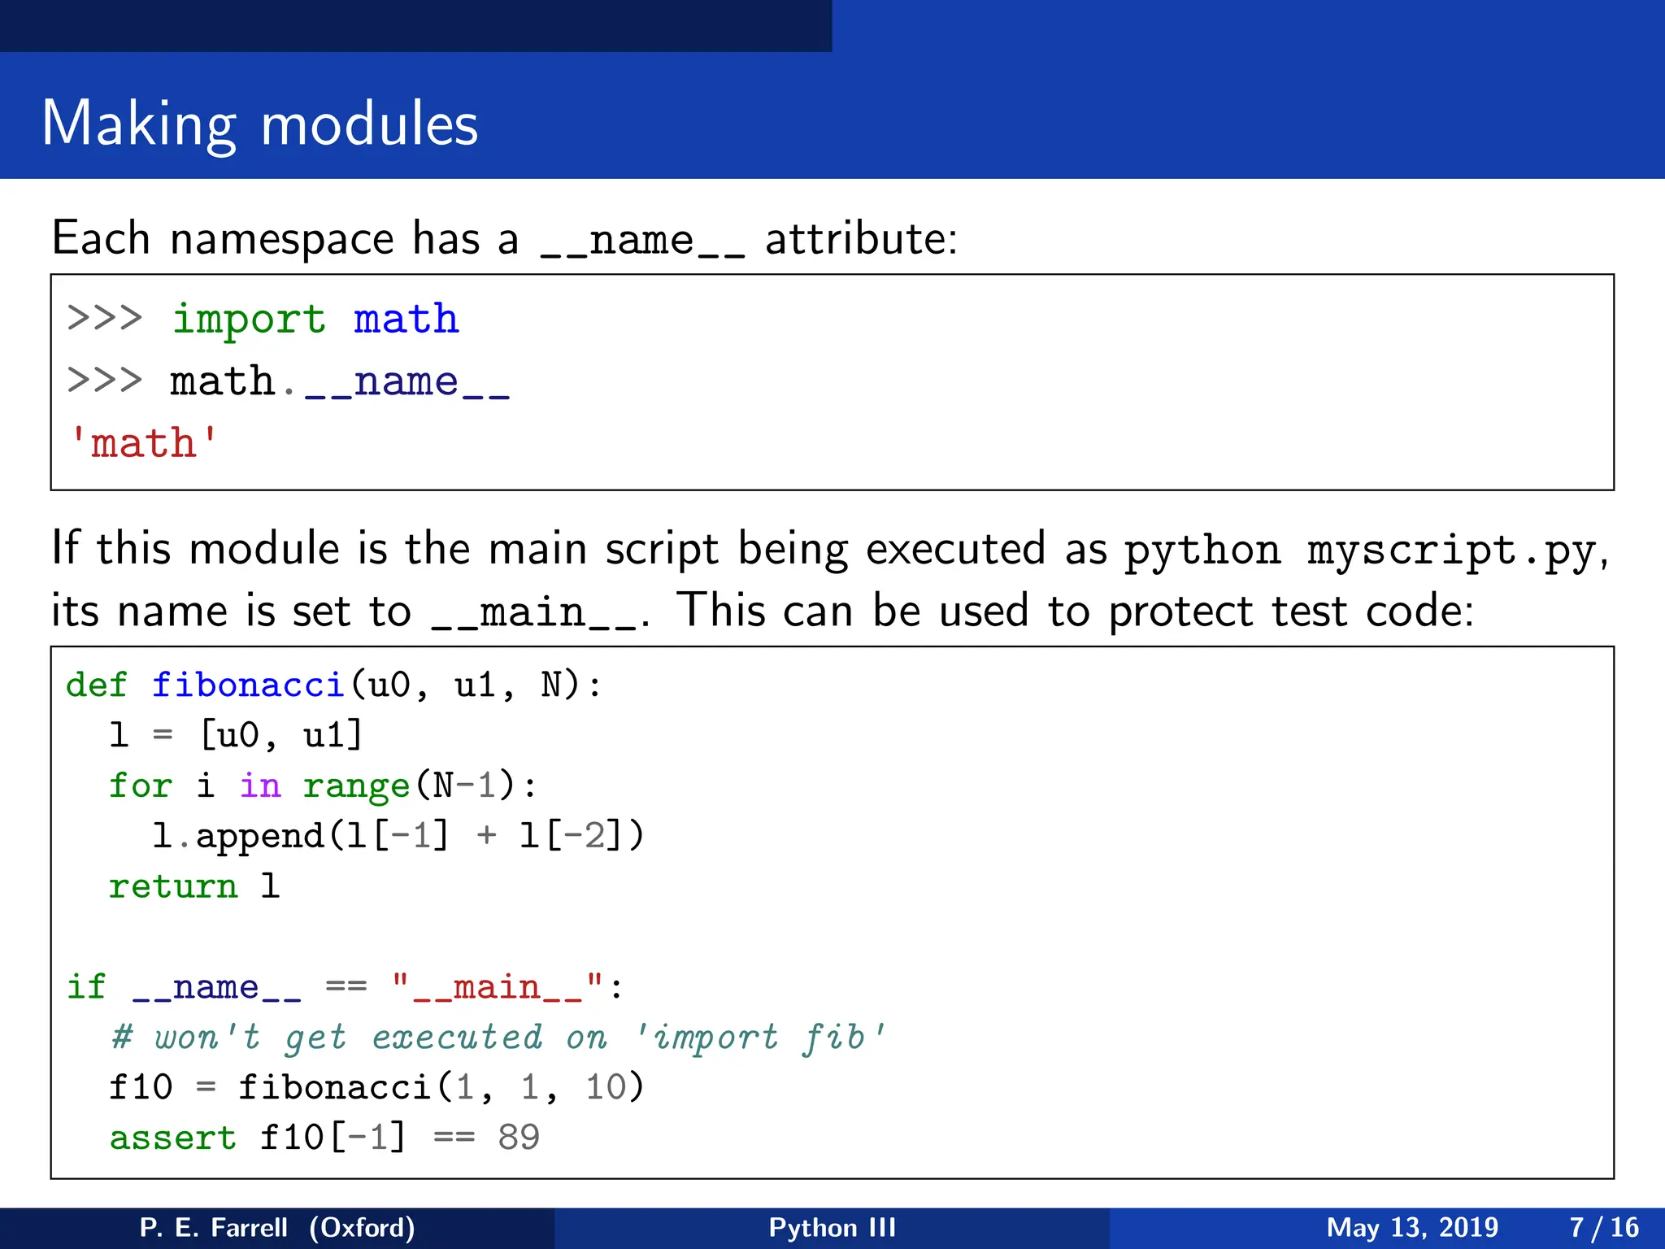Click the red 'math' string output
This screenshot has width=1665, height=1249.
click(x=144, y=443)
